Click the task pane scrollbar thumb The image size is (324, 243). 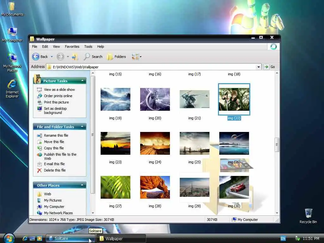(93, 135)
